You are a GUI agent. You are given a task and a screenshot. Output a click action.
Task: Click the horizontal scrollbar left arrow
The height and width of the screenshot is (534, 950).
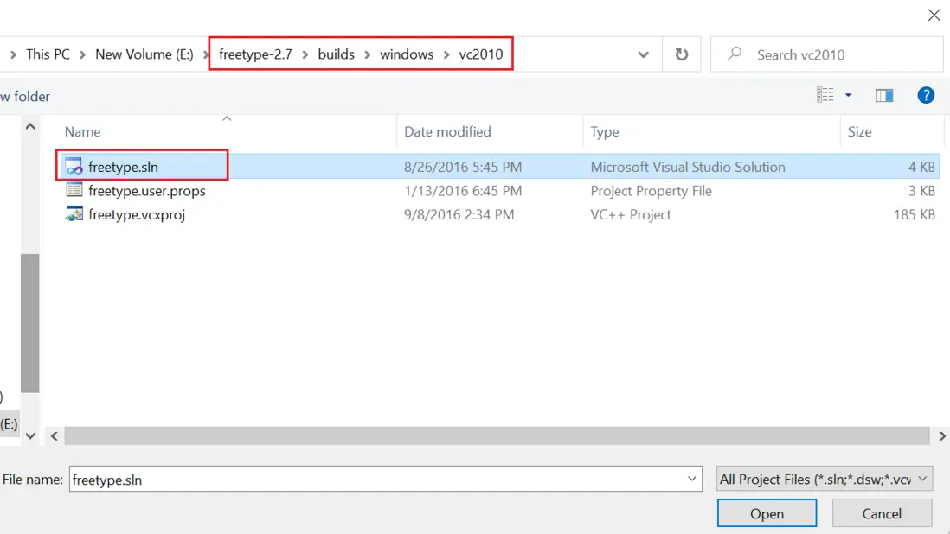pyautogui.click(x=55, y=435)
